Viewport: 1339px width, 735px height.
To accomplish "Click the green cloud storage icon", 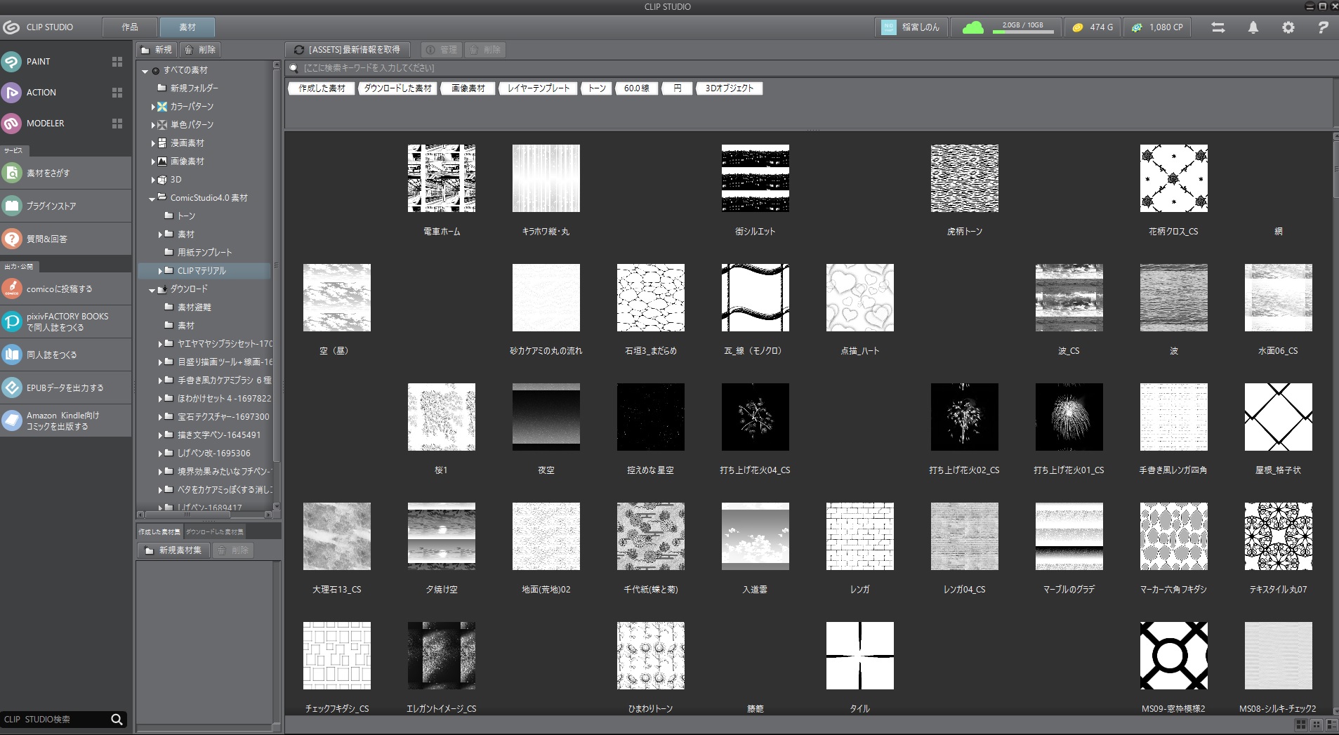I will 972,27.
